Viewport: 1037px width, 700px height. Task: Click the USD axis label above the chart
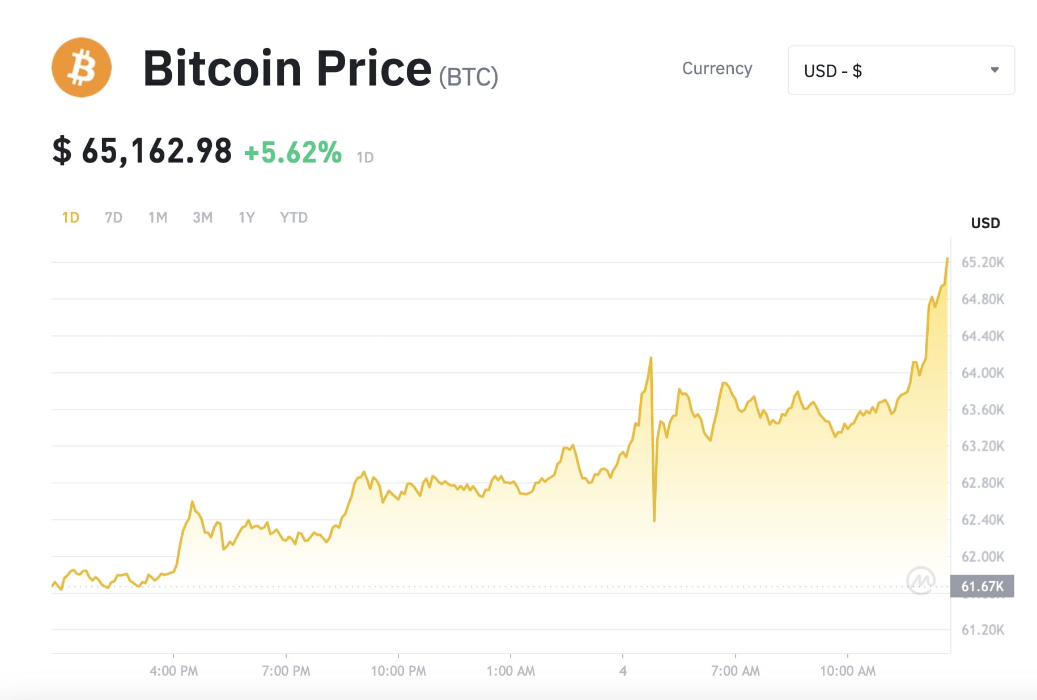tap(985, 223)
